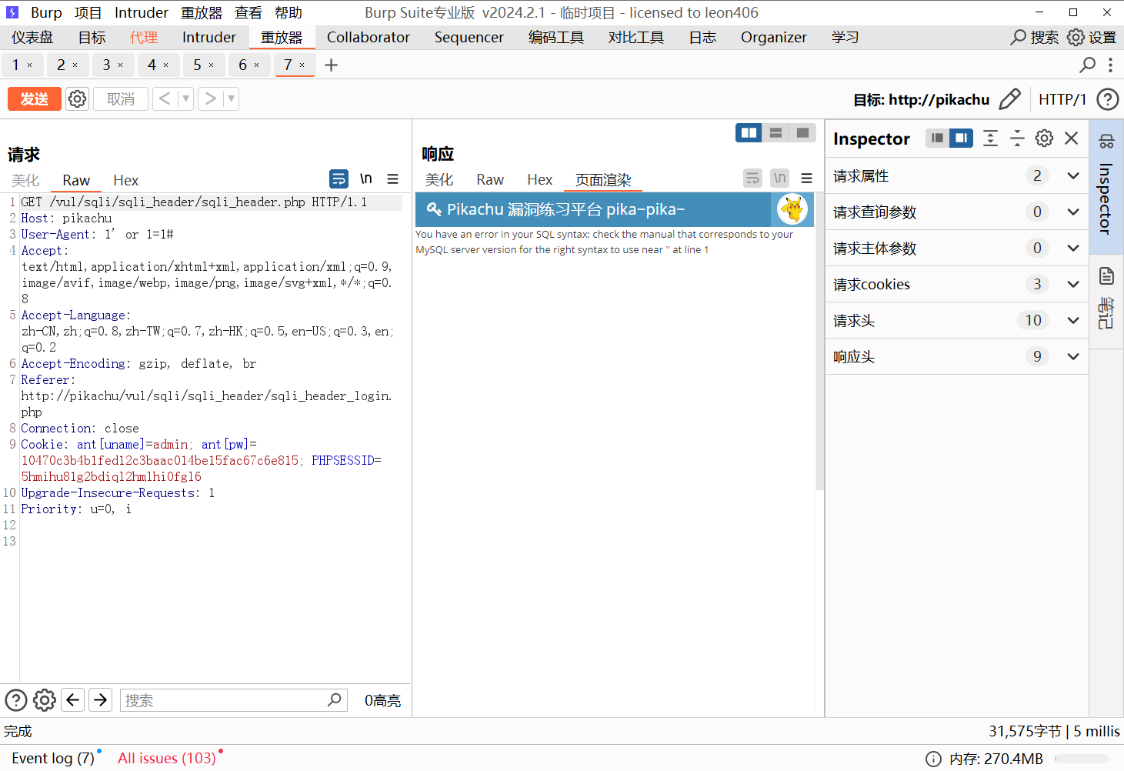Jump to next search match arrow
This screenshot has width=1124, height=771.
tap(100, 700)
